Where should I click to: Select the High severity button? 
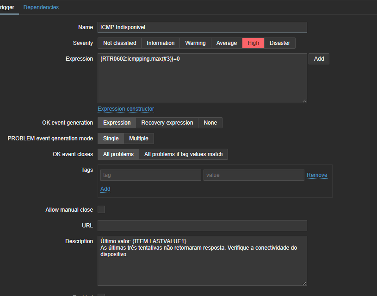pos(253,43)
